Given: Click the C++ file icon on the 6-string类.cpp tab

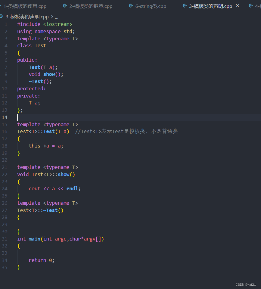Looking at the screenshot, I should coord(131,6).
